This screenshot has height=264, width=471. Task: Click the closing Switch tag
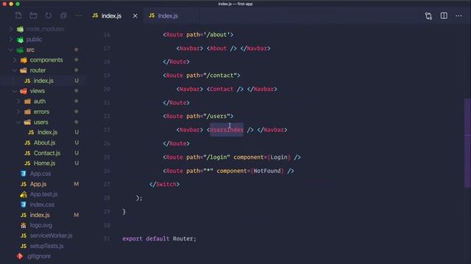click(x=165, y=184)
